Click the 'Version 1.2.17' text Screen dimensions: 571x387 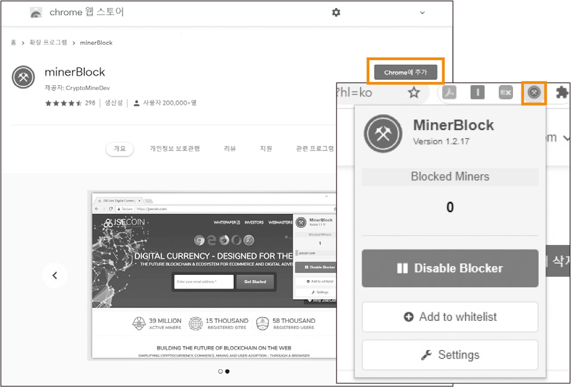441,141
